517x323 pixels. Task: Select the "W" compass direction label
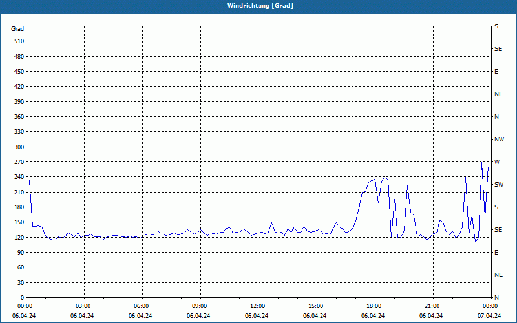point(497,162)
